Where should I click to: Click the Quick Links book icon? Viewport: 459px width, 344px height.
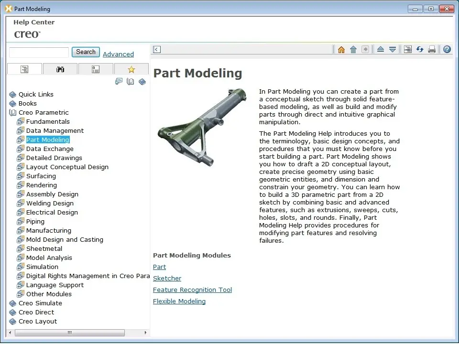point(12,95)
